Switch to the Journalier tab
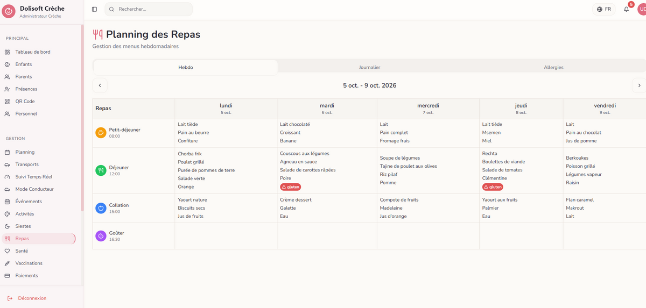The height and width of the screenshot is (308, 646). [x=369, y=67]
